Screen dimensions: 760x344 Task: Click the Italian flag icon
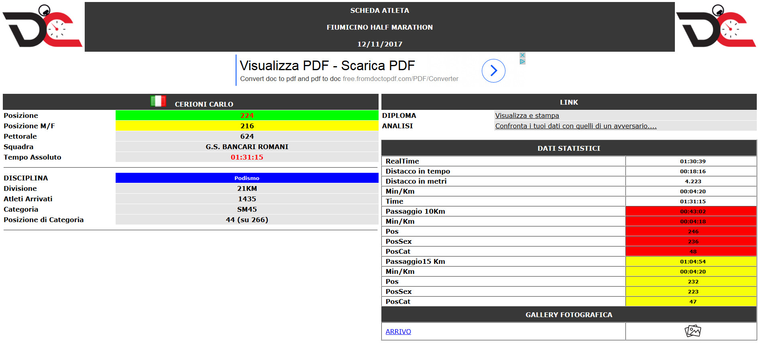point(158,101)
